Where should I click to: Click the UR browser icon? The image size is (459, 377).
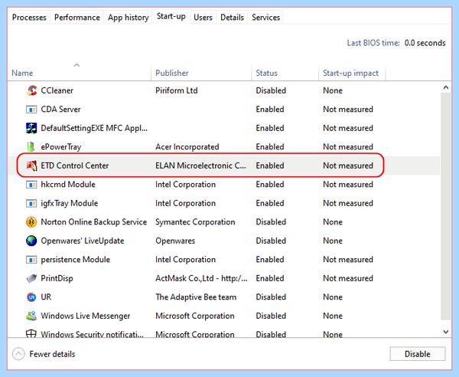coord(31,297)
